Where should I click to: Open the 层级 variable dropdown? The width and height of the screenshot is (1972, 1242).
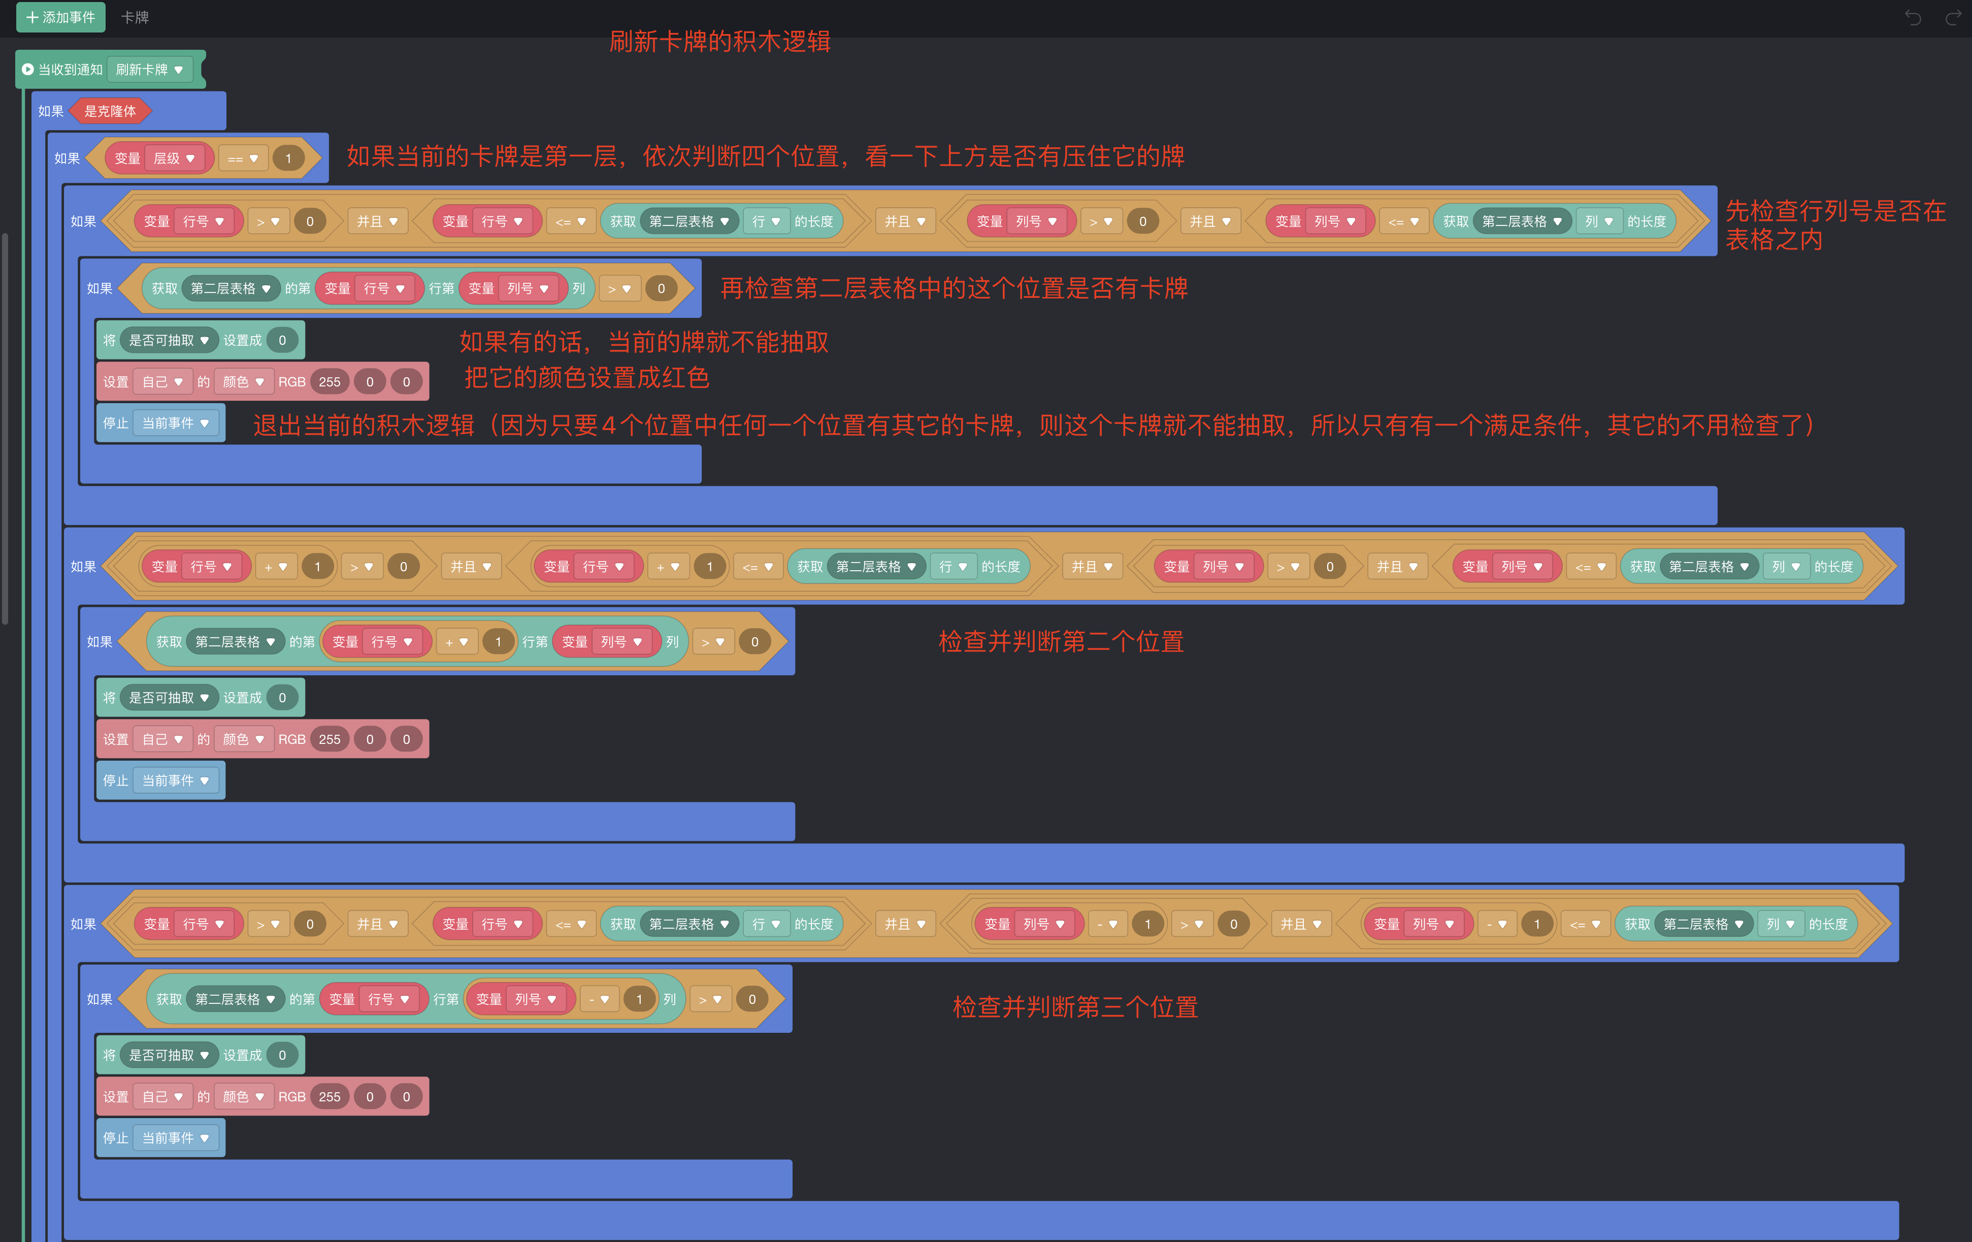pyautogui.click(x=175, y=158)
